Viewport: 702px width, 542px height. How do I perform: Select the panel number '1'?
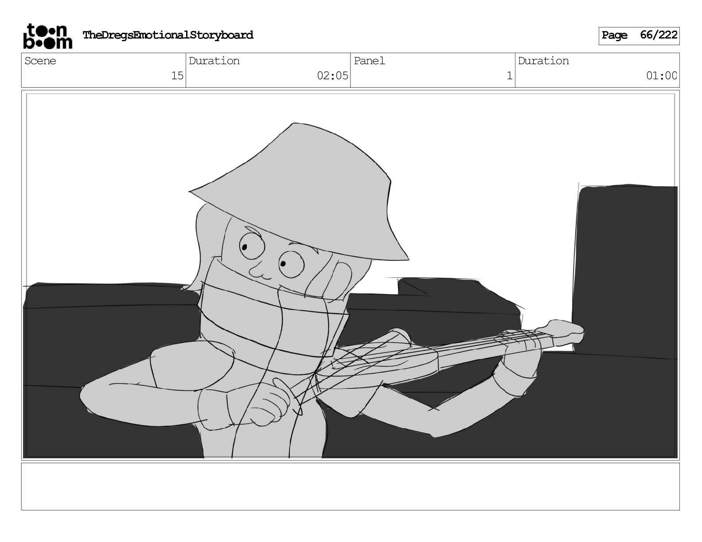point(510,76)
